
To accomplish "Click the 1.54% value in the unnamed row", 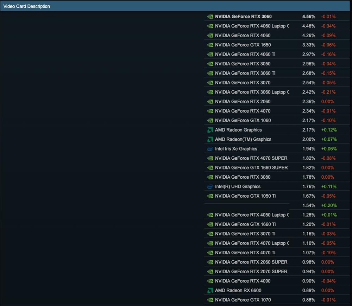I will click(x=309, y=205).
